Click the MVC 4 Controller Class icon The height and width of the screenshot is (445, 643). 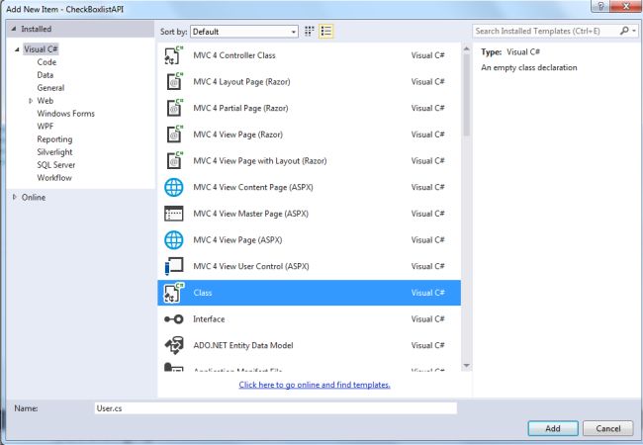click(173, 55)
